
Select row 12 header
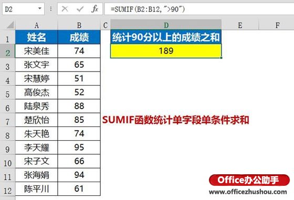tap(7, 189)
